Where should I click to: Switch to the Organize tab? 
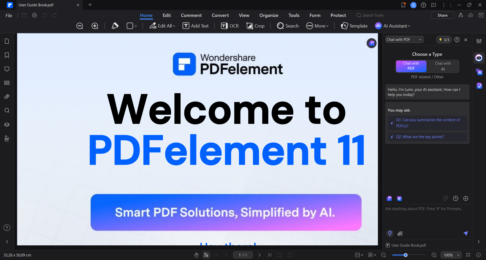pyautogui.click(x=269, y=15)
